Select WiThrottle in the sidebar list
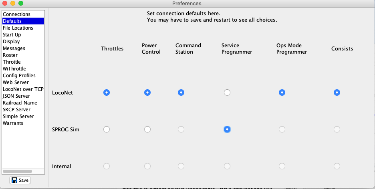 click(14, 69)
